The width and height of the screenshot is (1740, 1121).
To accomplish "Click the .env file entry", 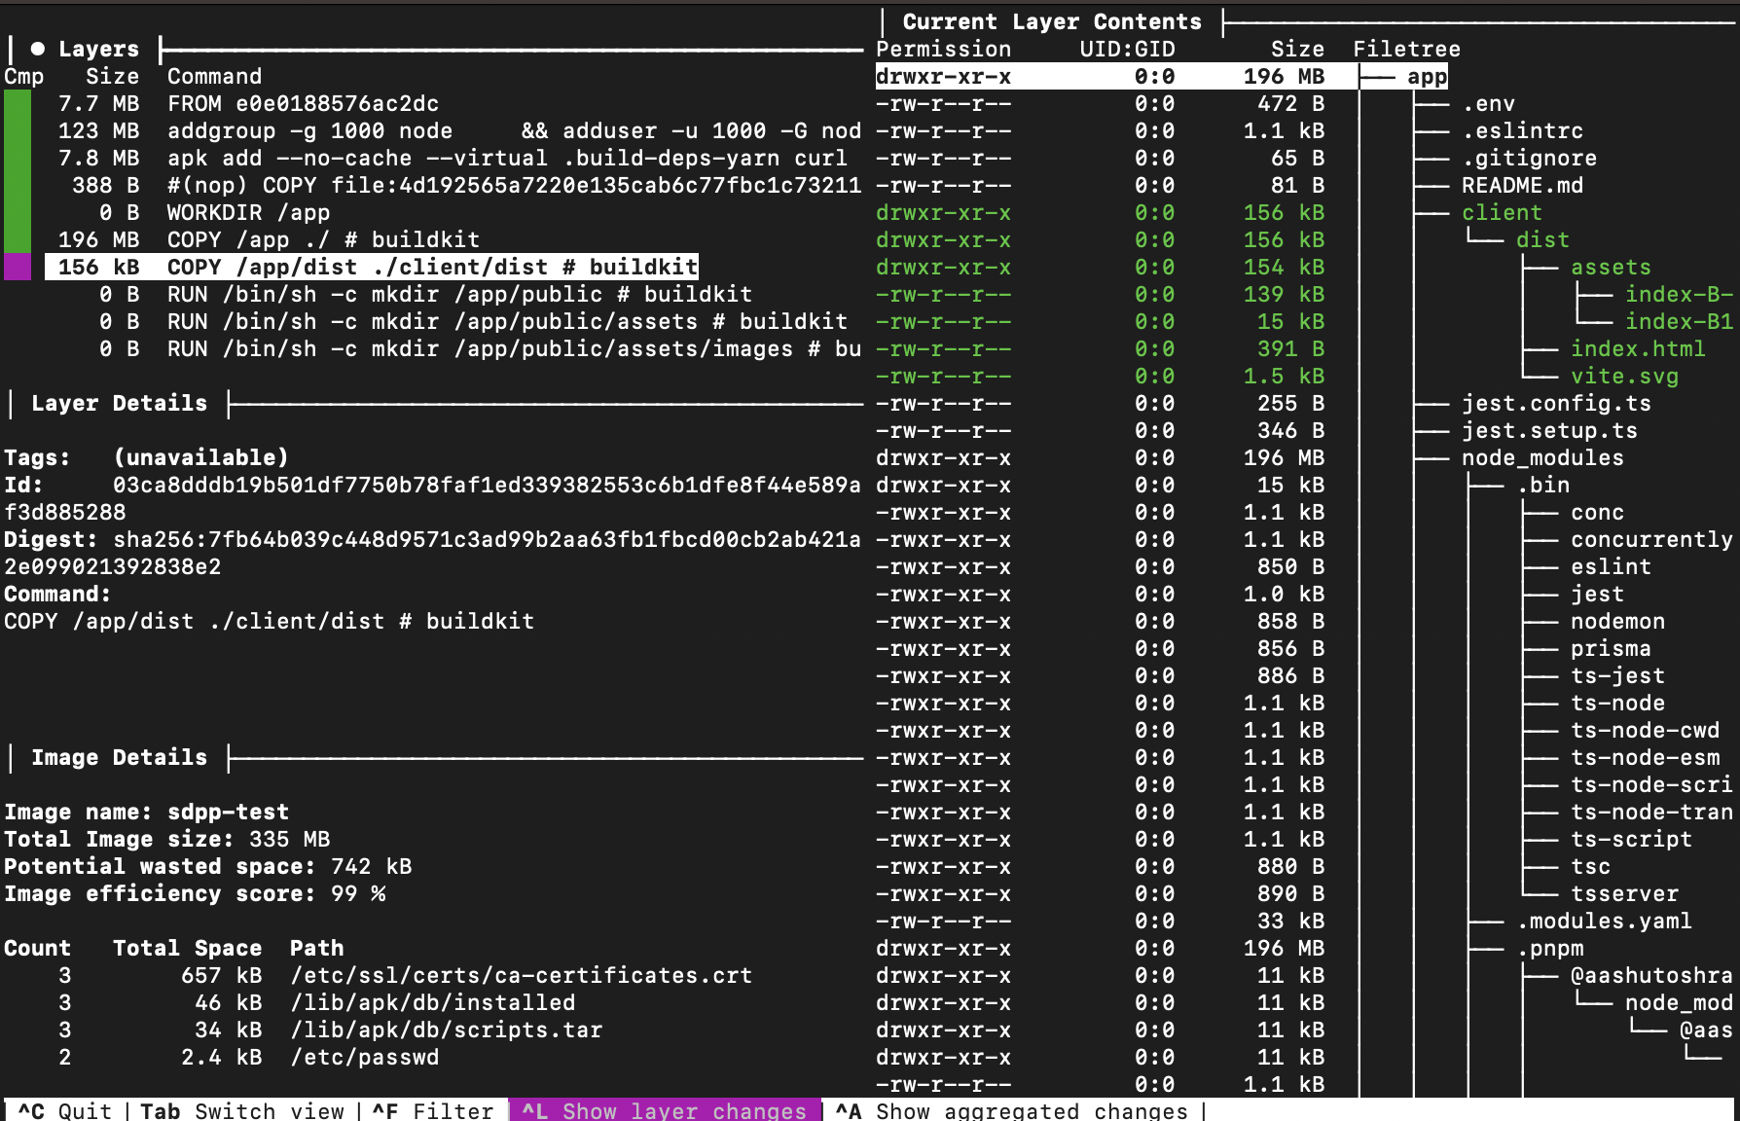I will [x=1488, y=103].
